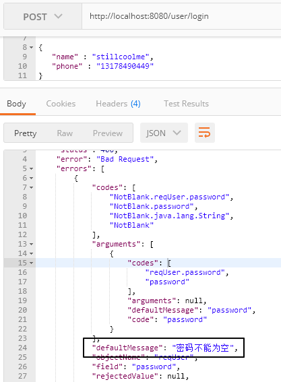281x382 pixels.
Task: Select the Raw view mode
Action: (65, 133)
